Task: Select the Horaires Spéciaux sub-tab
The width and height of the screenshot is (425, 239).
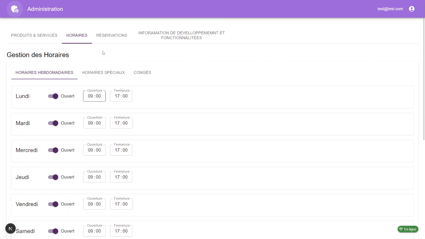Action: (103, 72)
